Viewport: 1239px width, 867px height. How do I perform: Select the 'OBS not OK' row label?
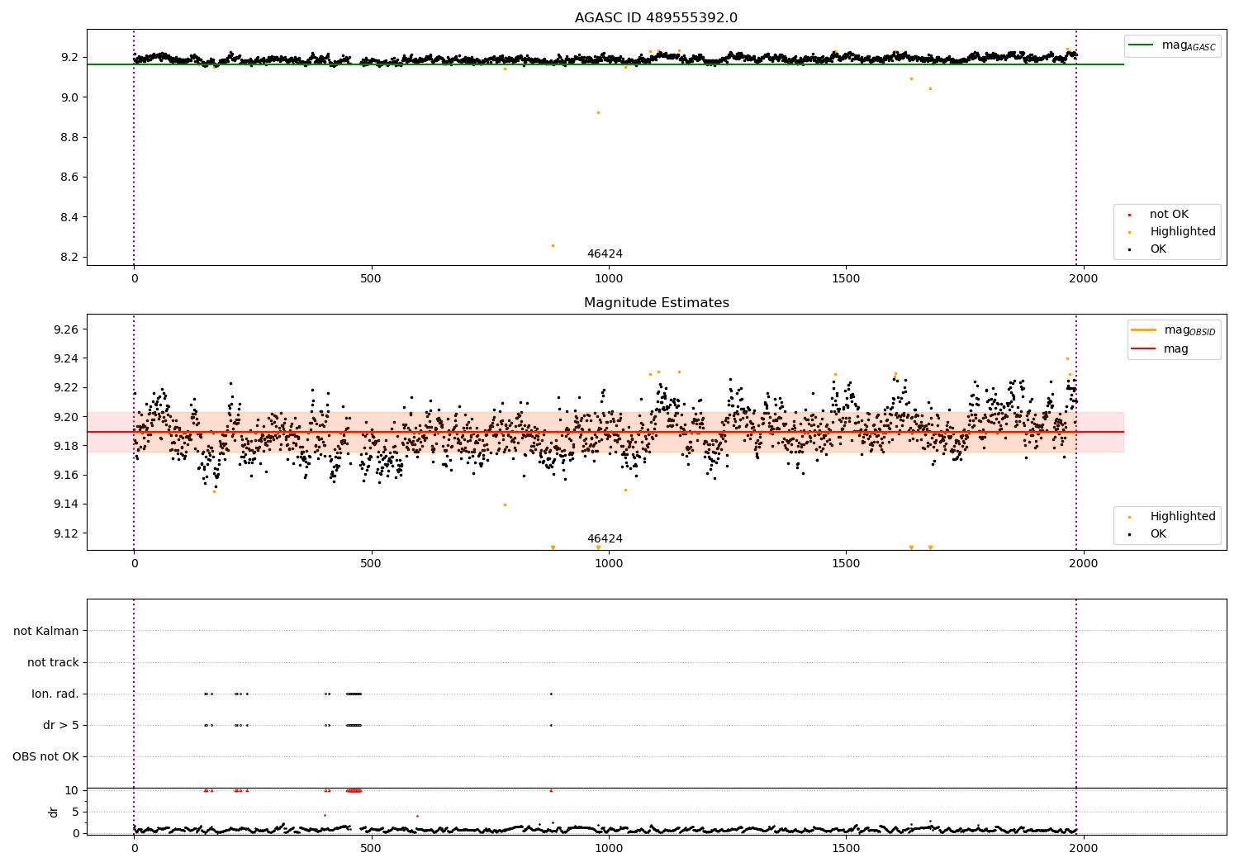coord(45,756)
